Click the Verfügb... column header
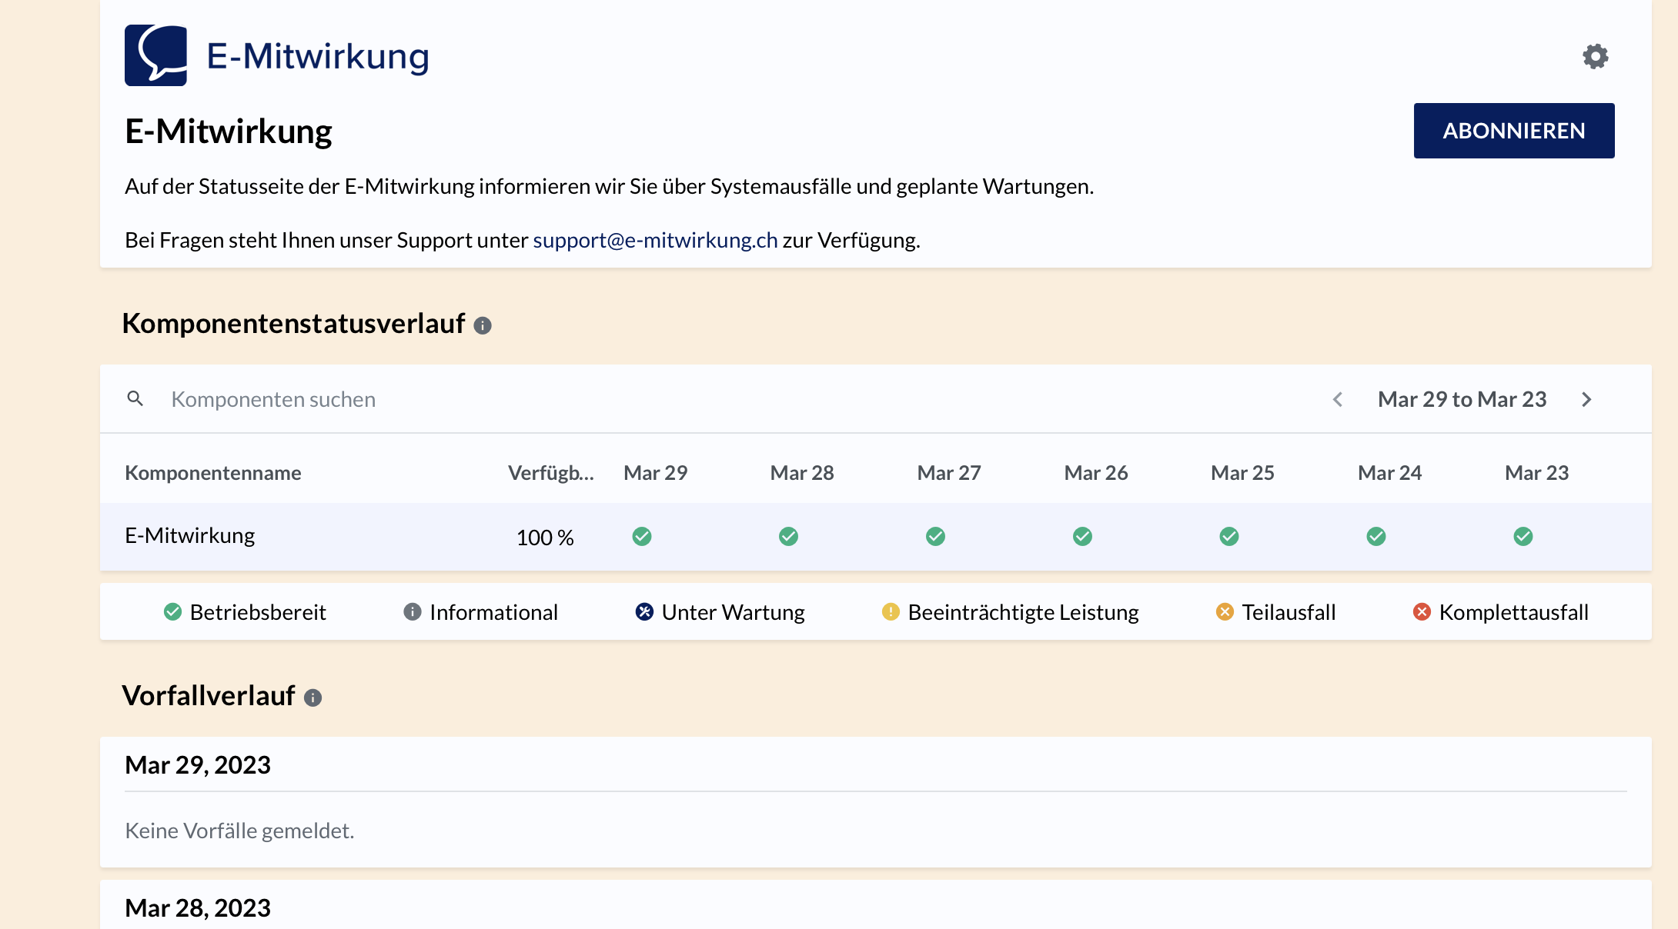1678x929 pixels. pyautogui.click(x=551, y=472)
